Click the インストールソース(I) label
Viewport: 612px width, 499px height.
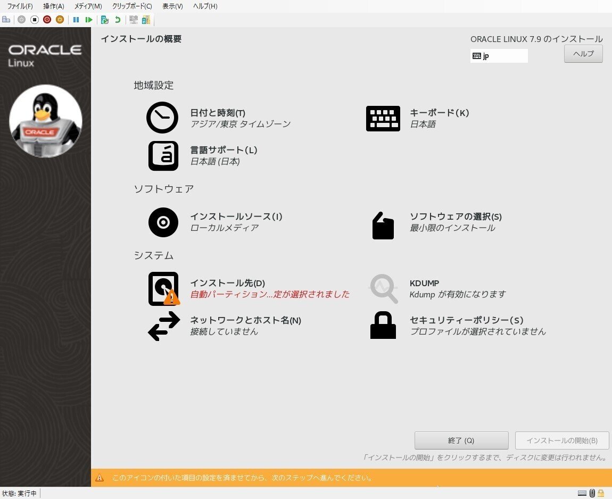[236, 217]
